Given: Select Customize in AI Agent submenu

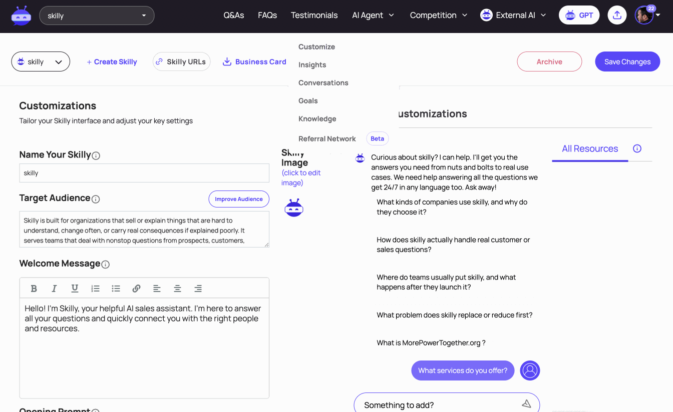Looking at the screenshot, I should [x=316, y=46].
